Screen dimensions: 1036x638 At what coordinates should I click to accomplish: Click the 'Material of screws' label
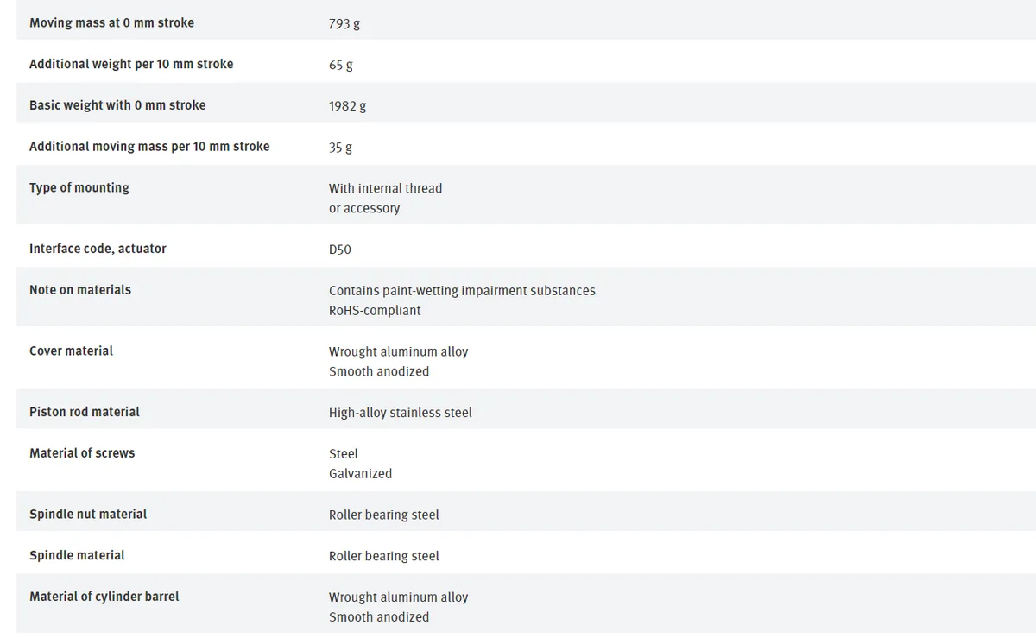click(82, 452)
